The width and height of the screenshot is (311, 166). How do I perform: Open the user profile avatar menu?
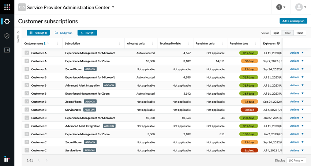click(x=301, y=7)
